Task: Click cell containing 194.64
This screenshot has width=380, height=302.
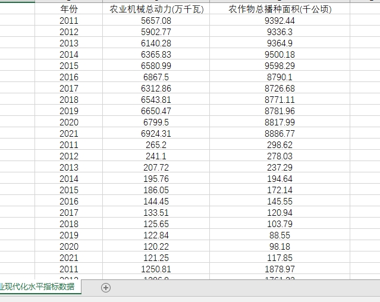Action: click(x=279, y=179)
